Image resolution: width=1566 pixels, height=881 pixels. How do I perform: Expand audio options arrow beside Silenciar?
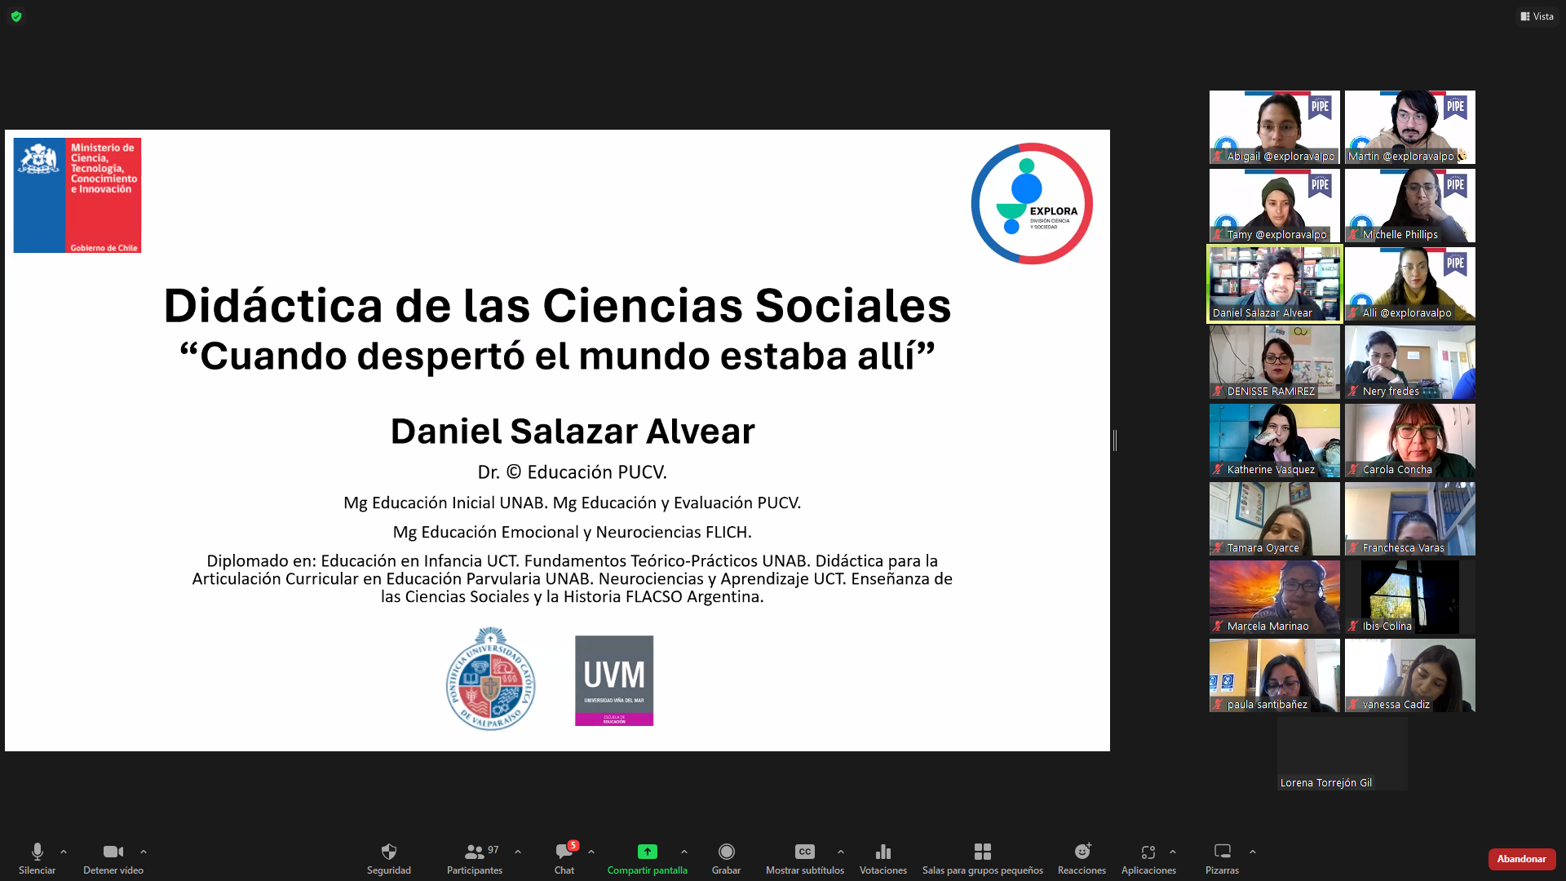click(x=64, y=852)
